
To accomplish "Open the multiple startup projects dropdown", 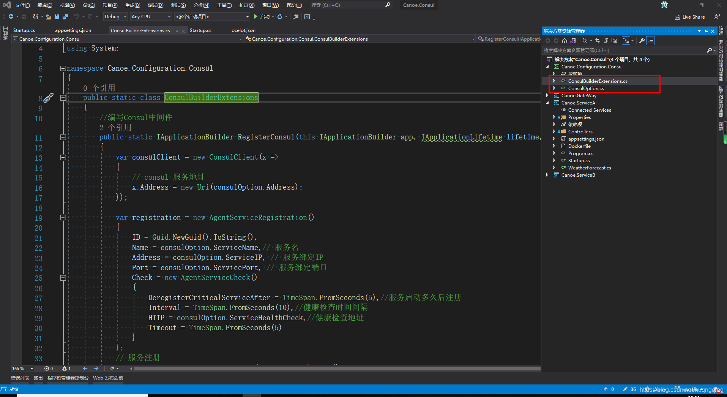I will (x=212, y=17).
